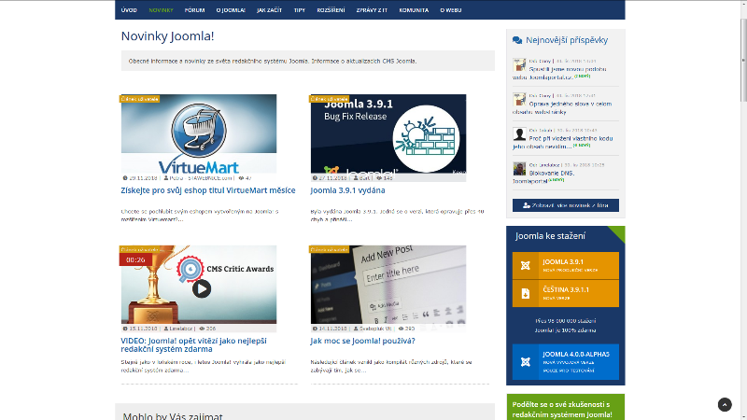Play the CMS Critic Awards video
Image resolution: width=747 pixels, height=420 pixels.
202,288
